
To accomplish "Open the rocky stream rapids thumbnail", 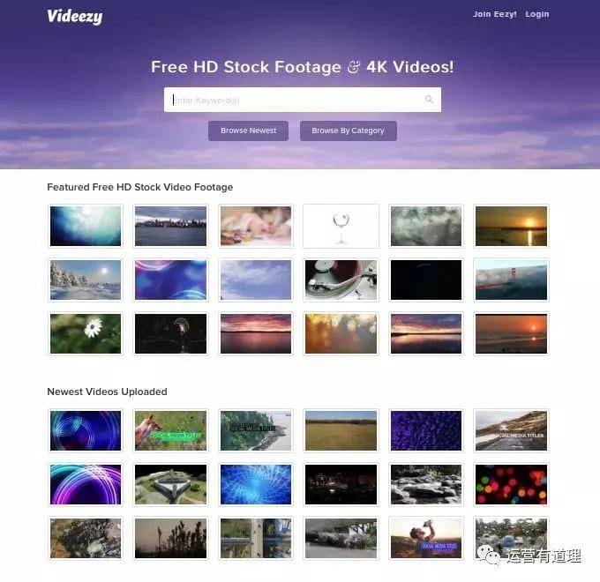I will (426, 484).
